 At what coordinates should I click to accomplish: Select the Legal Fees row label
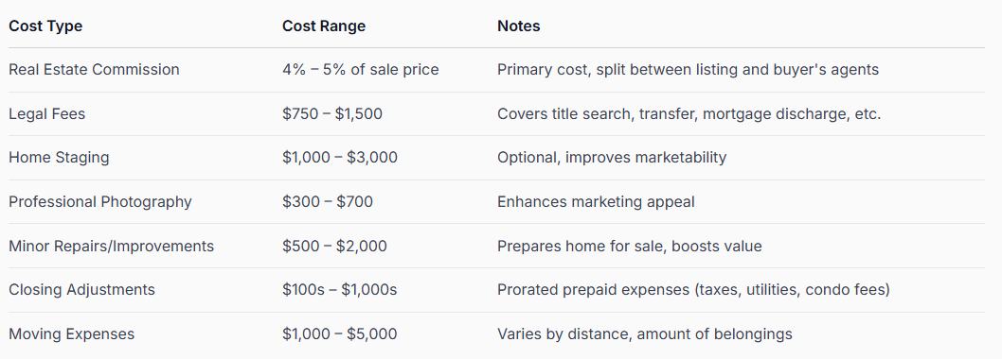tap(46, 114)
